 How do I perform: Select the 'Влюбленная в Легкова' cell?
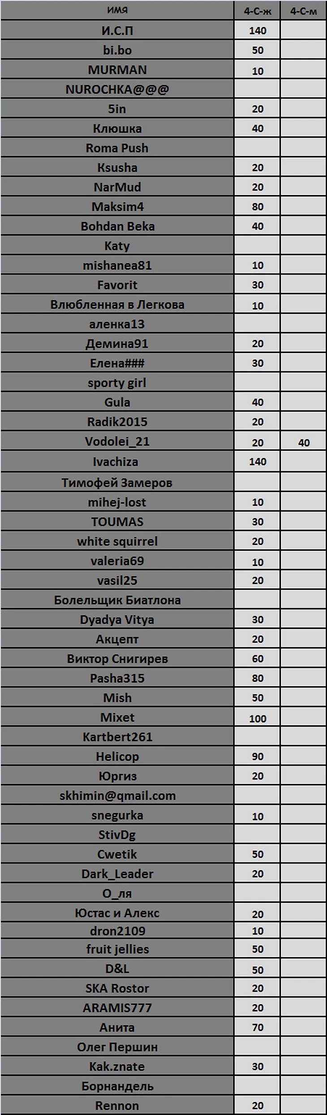coord(117,305)
